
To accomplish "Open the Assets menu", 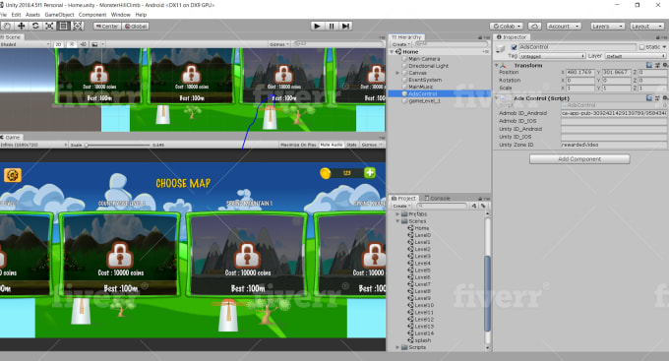I will [x=32, y=15].
